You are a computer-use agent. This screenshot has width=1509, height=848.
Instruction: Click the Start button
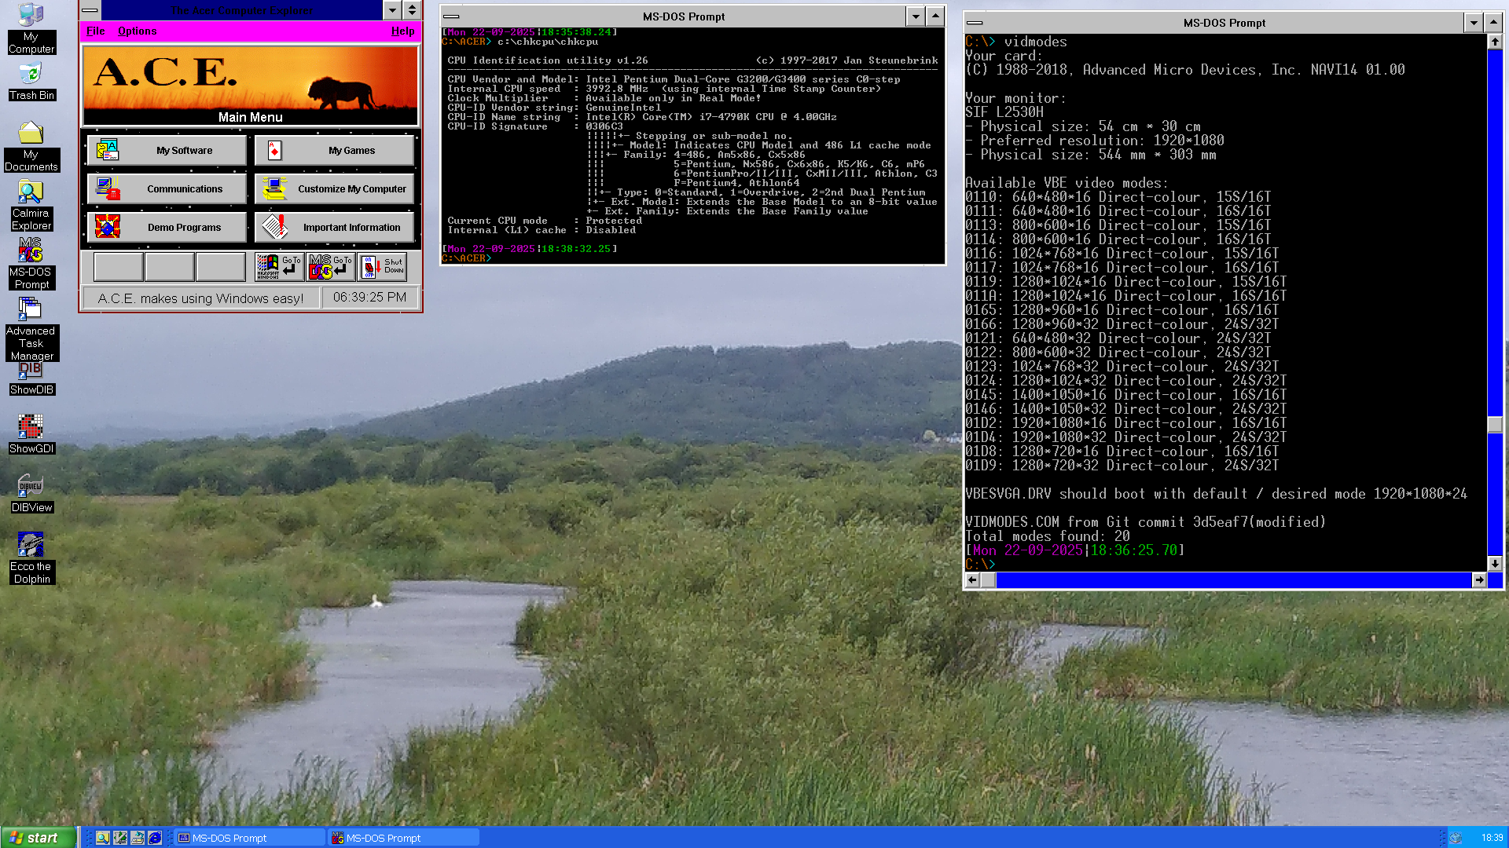38,838
